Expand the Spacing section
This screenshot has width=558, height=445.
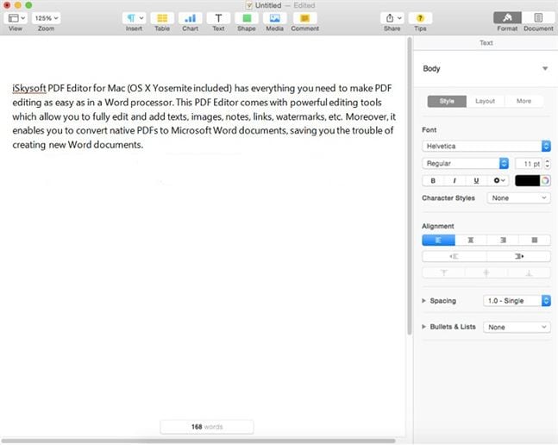coord(423,301)
